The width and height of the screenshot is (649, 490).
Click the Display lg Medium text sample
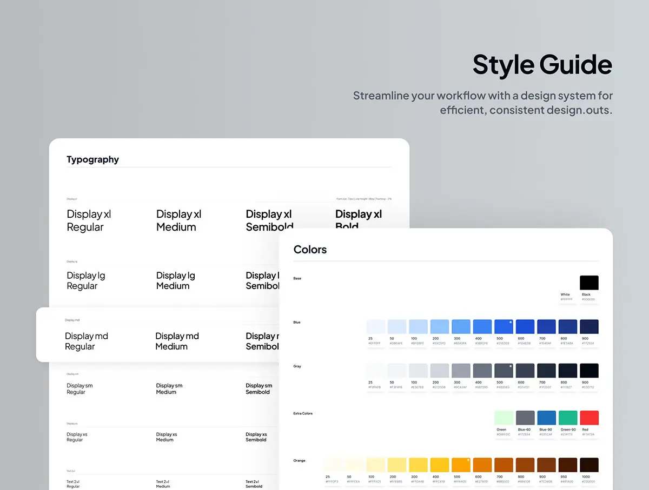tap(176, 280)
